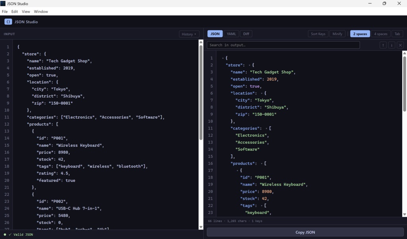Switch to the YAML output tab
The height and width of the screenshot is (239, 407).
point(231,34)
